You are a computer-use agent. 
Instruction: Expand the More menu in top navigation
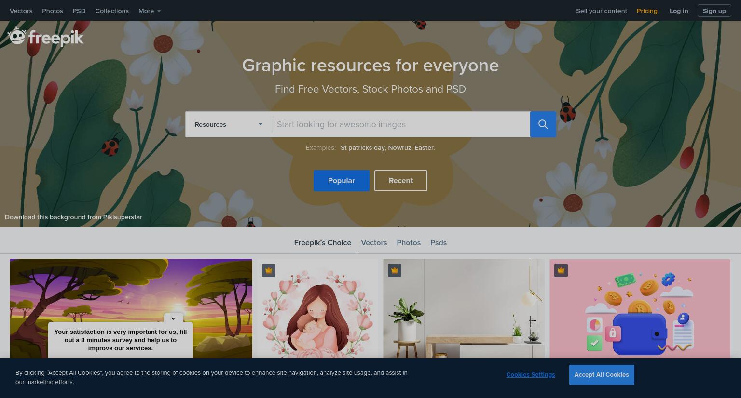point(150,11)
